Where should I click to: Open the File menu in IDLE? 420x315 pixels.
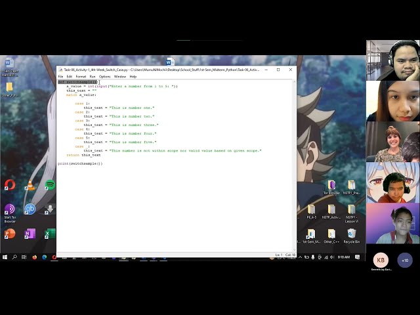click(x=60, y=77)
